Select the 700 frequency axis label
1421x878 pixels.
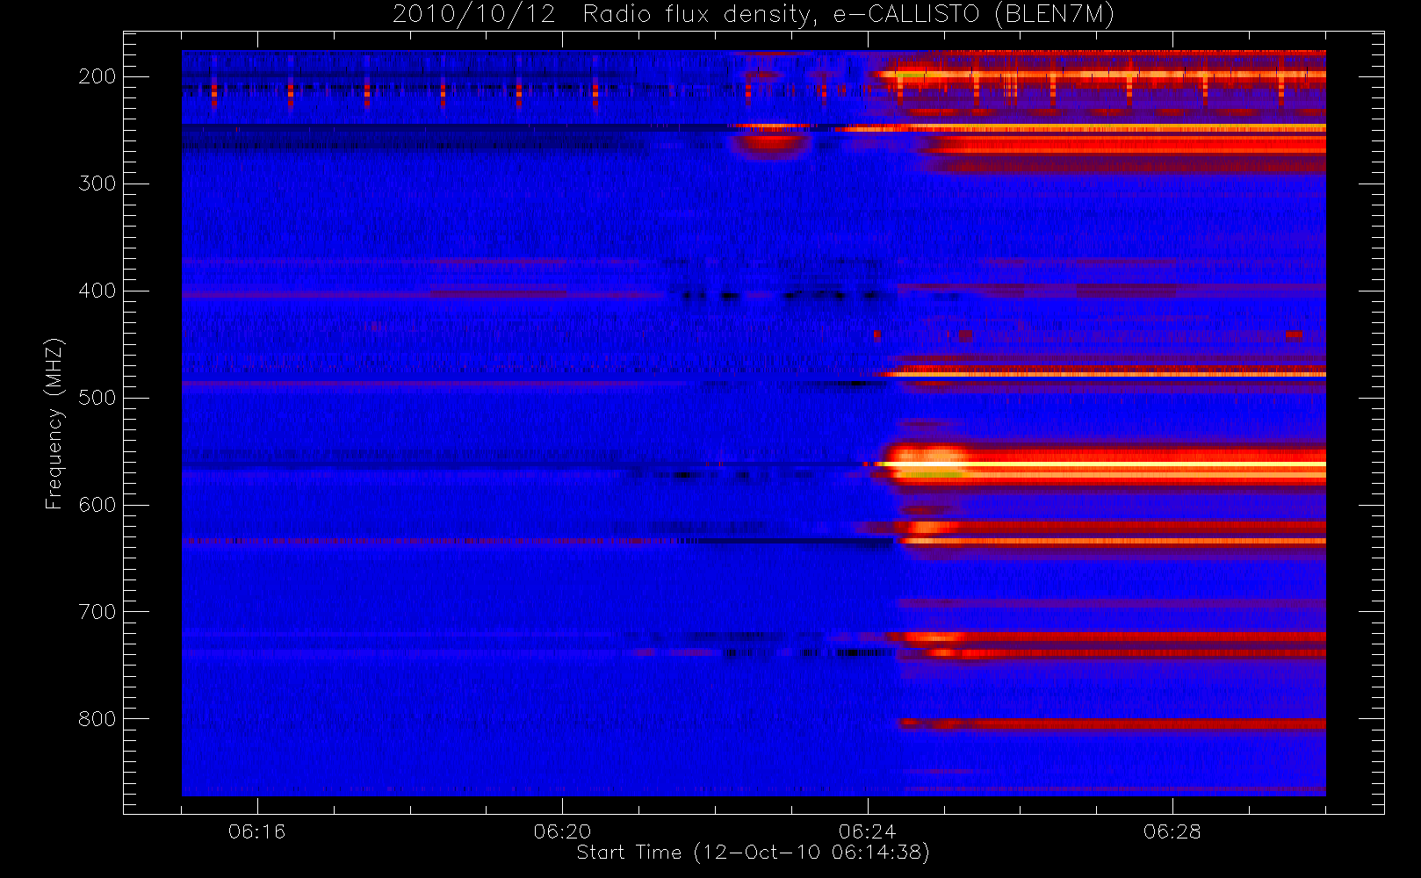[97, 612]
